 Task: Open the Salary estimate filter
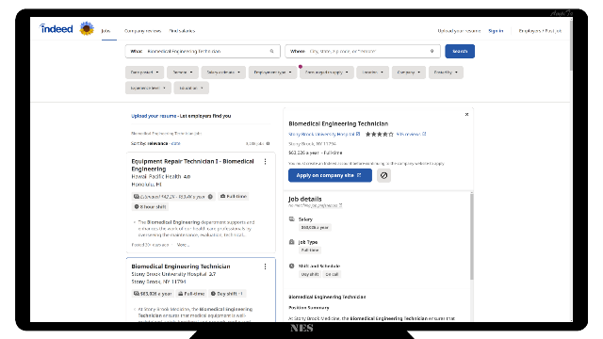click(x=223, y=73)
